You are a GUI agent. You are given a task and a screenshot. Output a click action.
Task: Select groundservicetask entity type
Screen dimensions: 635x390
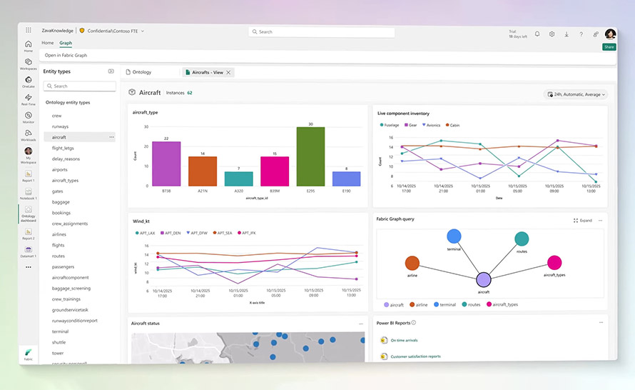tap(70, 310)
